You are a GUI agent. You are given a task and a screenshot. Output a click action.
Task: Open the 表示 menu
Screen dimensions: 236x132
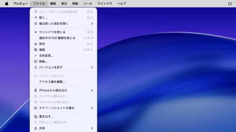click(64, 3)
